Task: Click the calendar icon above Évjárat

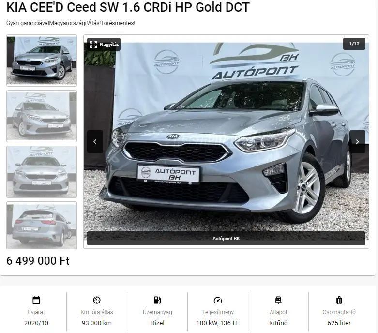Action: (36, 300)
